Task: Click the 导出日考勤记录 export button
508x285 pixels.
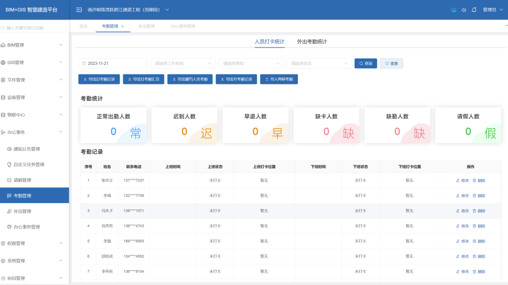Action: pos(99,79)
